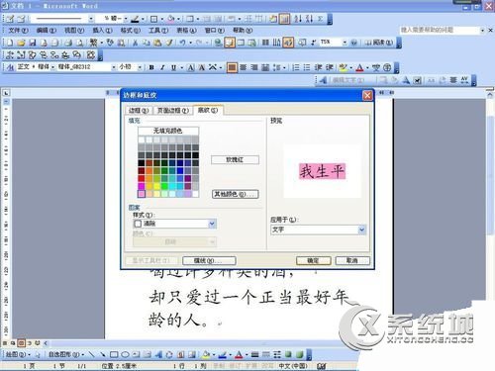Open the 编辑 Edit menu
Viewport: 495px width, 371px height.
point(47,31)
